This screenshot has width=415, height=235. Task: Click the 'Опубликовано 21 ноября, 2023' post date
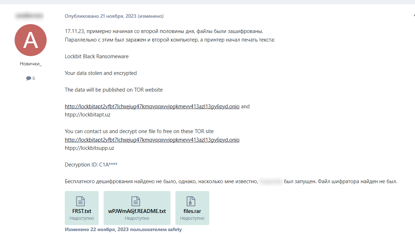(x=100, y=16)
